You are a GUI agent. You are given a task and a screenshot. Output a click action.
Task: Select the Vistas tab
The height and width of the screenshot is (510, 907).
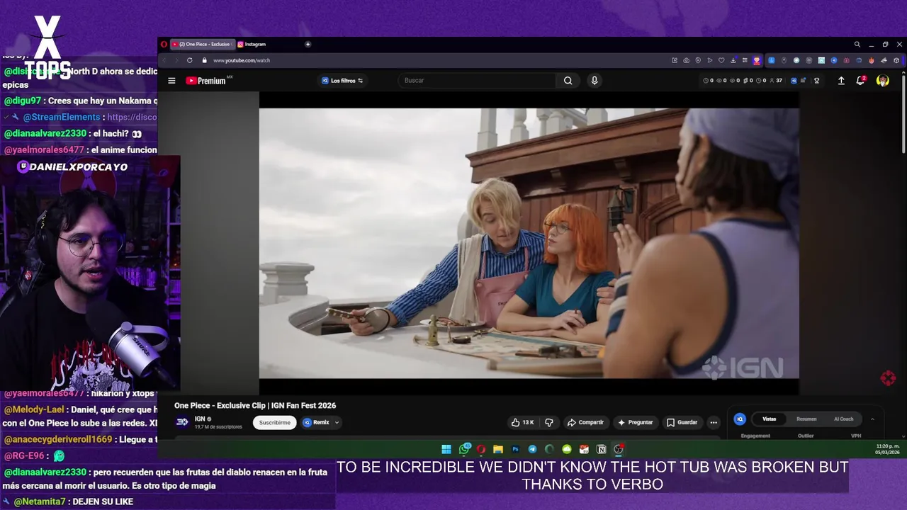pos(769,419)
